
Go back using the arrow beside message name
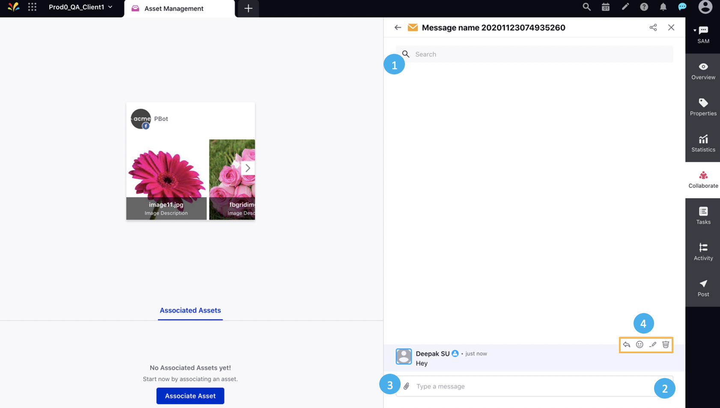(398, 27)
